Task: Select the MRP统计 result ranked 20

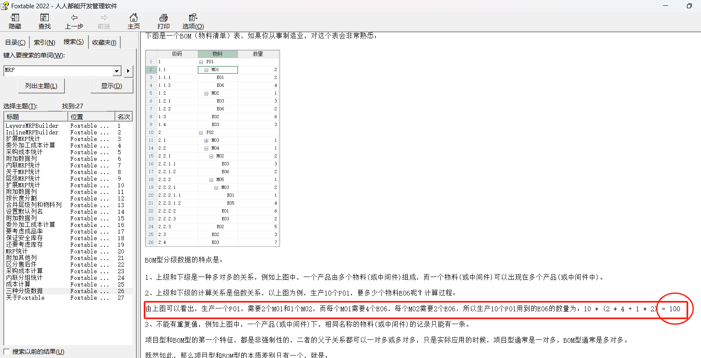Action: (x=17, y=251)
